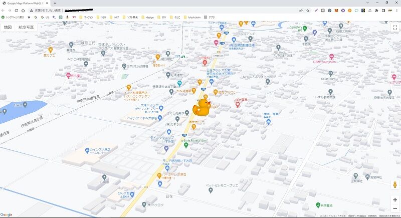Open a new browser tab
The width and height of the screenshot is (401, 218).
pyautogui.click(x=55, y=3)
